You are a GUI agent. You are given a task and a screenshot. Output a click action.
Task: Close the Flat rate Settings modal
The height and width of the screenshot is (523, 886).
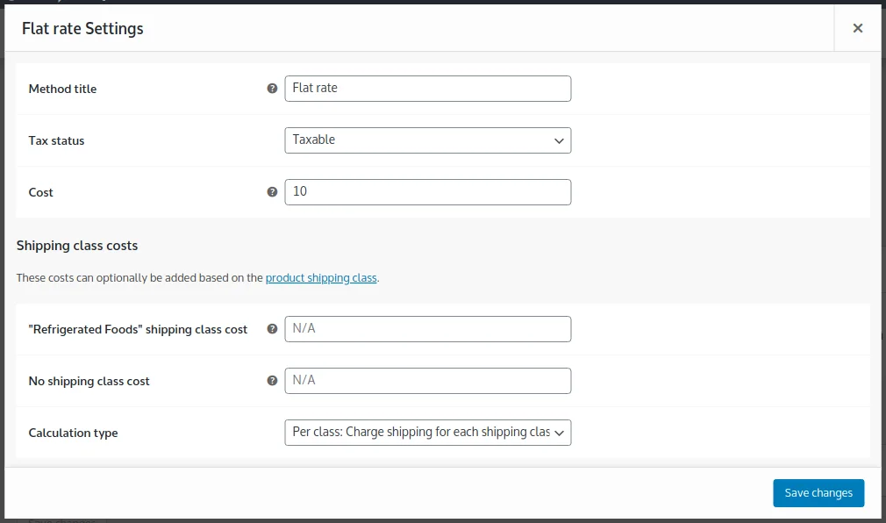[x=857, y=26]
